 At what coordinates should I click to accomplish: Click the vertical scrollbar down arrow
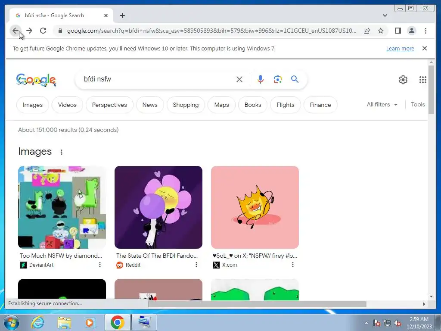click(431, 297)
